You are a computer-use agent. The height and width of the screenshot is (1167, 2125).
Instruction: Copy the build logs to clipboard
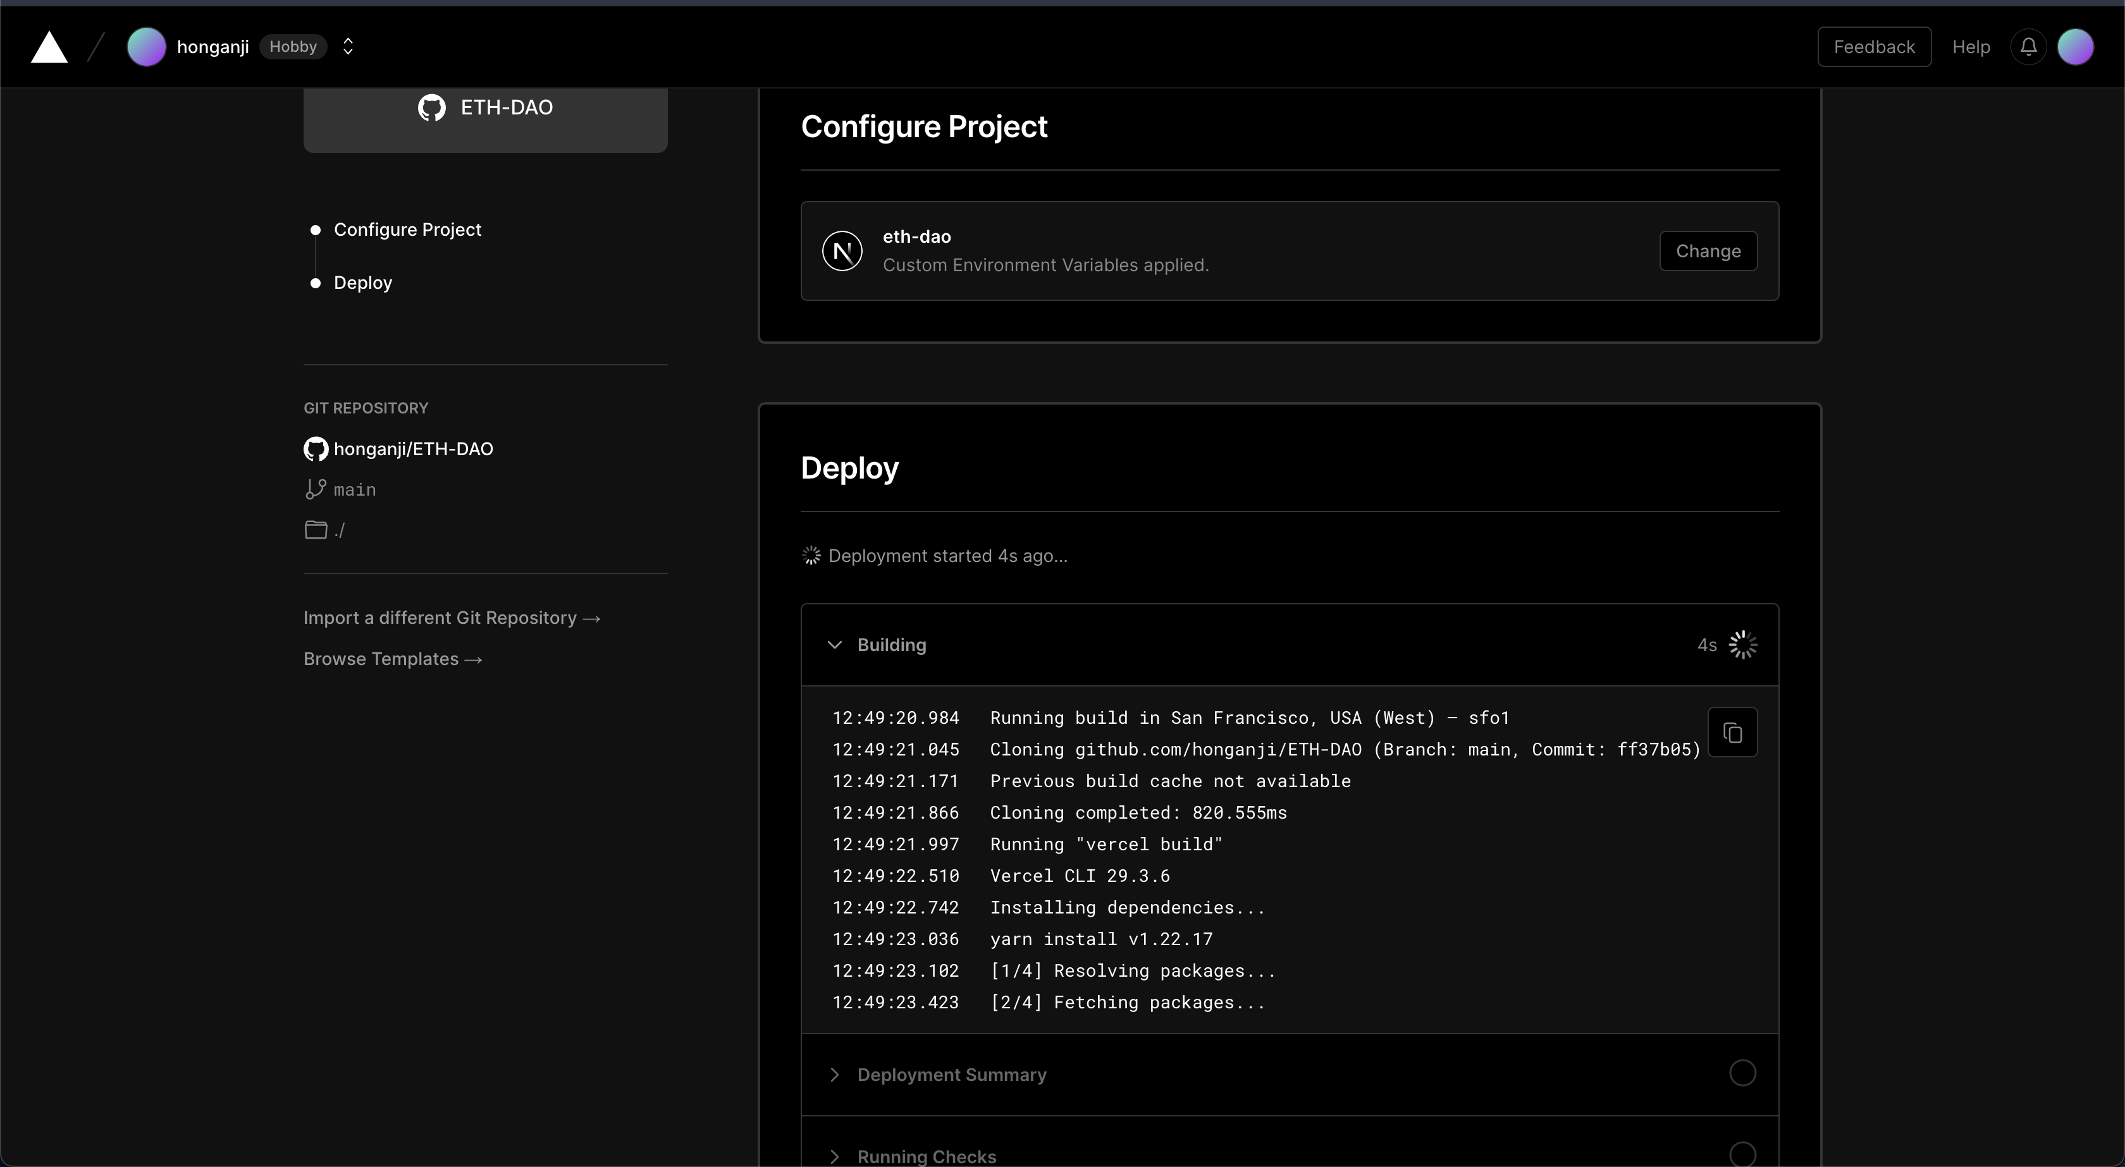(1732, 732)
